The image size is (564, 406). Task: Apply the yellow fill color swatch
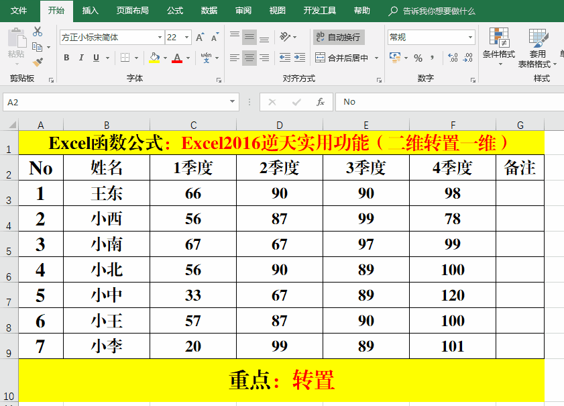[154, 58]
